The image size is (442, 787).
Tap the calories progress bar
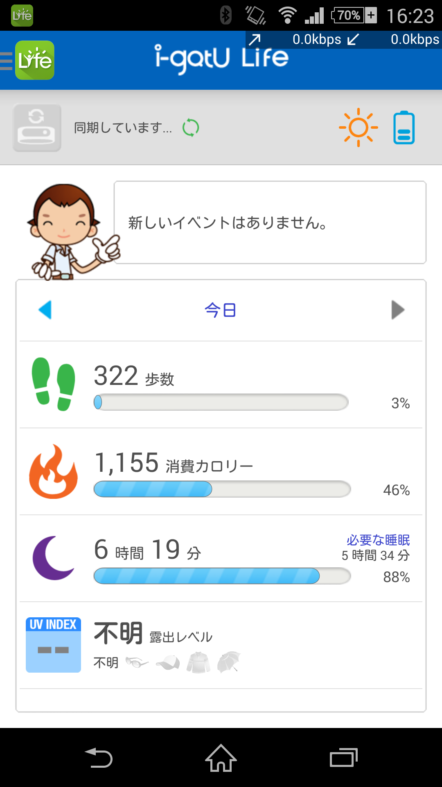point(222,489)
